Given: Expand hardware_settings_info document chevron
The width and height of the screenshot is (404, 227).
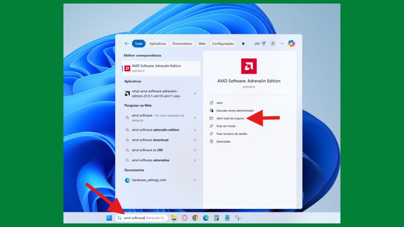Looking at the screenshot, I should pos(195,180).
